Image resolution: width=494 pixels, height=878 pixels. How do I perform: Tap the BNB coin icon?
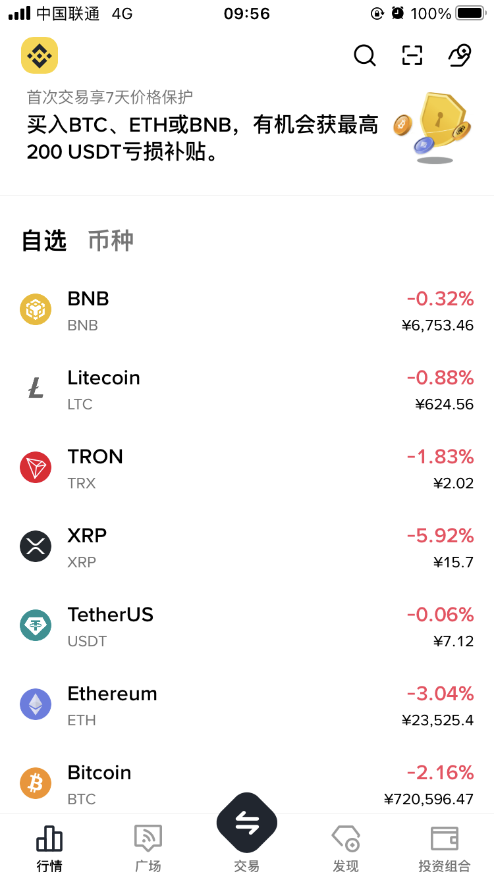point(36,309)
